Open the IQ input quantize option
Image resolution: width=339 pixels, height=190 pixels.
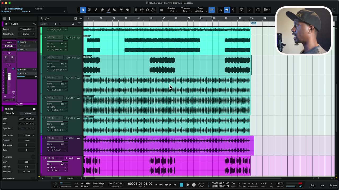161,10
